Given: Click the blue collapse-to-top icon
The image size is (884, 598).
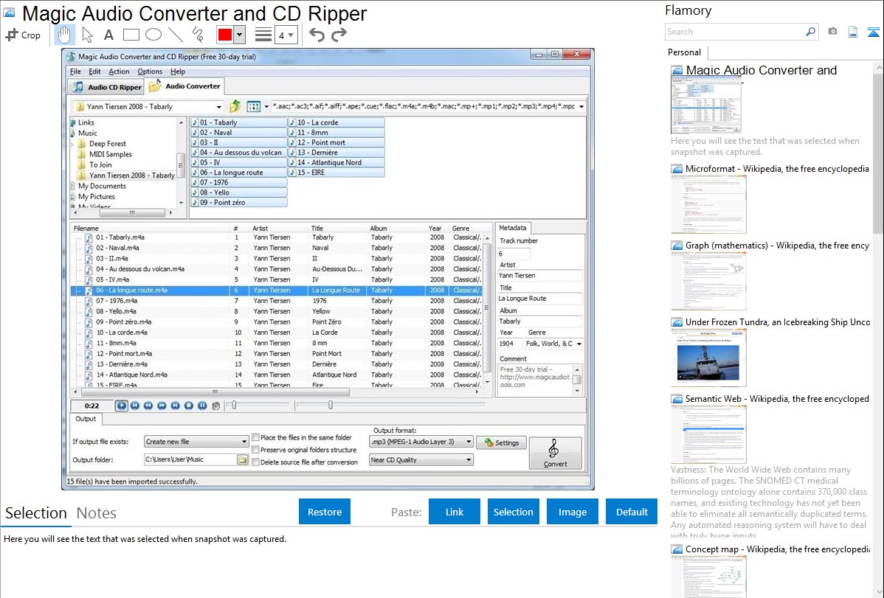Looking at the screenshot, I should click(x=873, y=32).
